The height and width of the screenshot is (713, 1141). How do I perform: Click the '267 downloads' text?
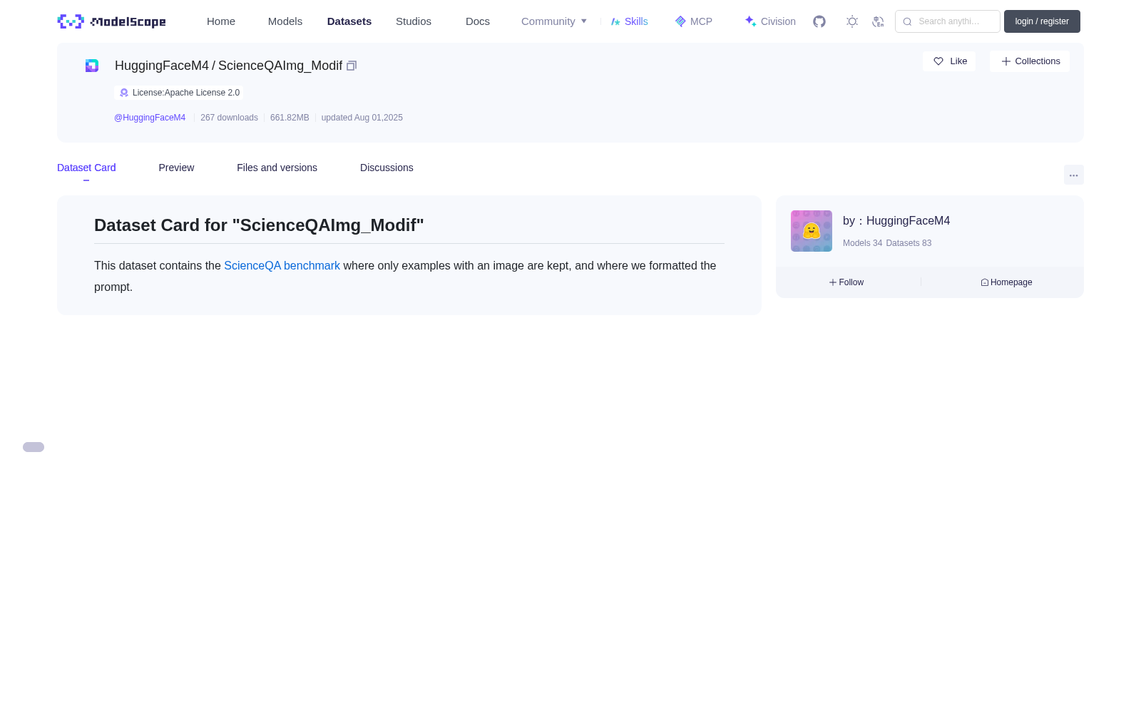click(229, 118)
